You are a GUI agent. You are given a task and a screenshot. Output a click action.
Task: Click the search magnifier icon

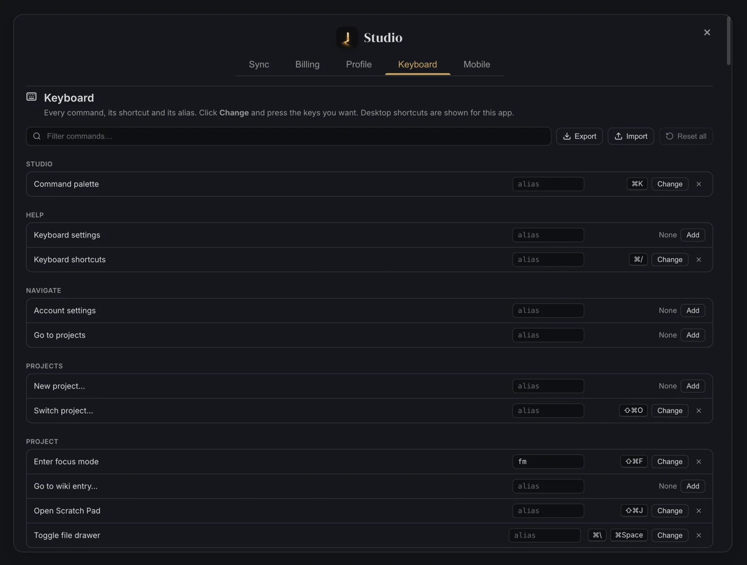point(37,136)
